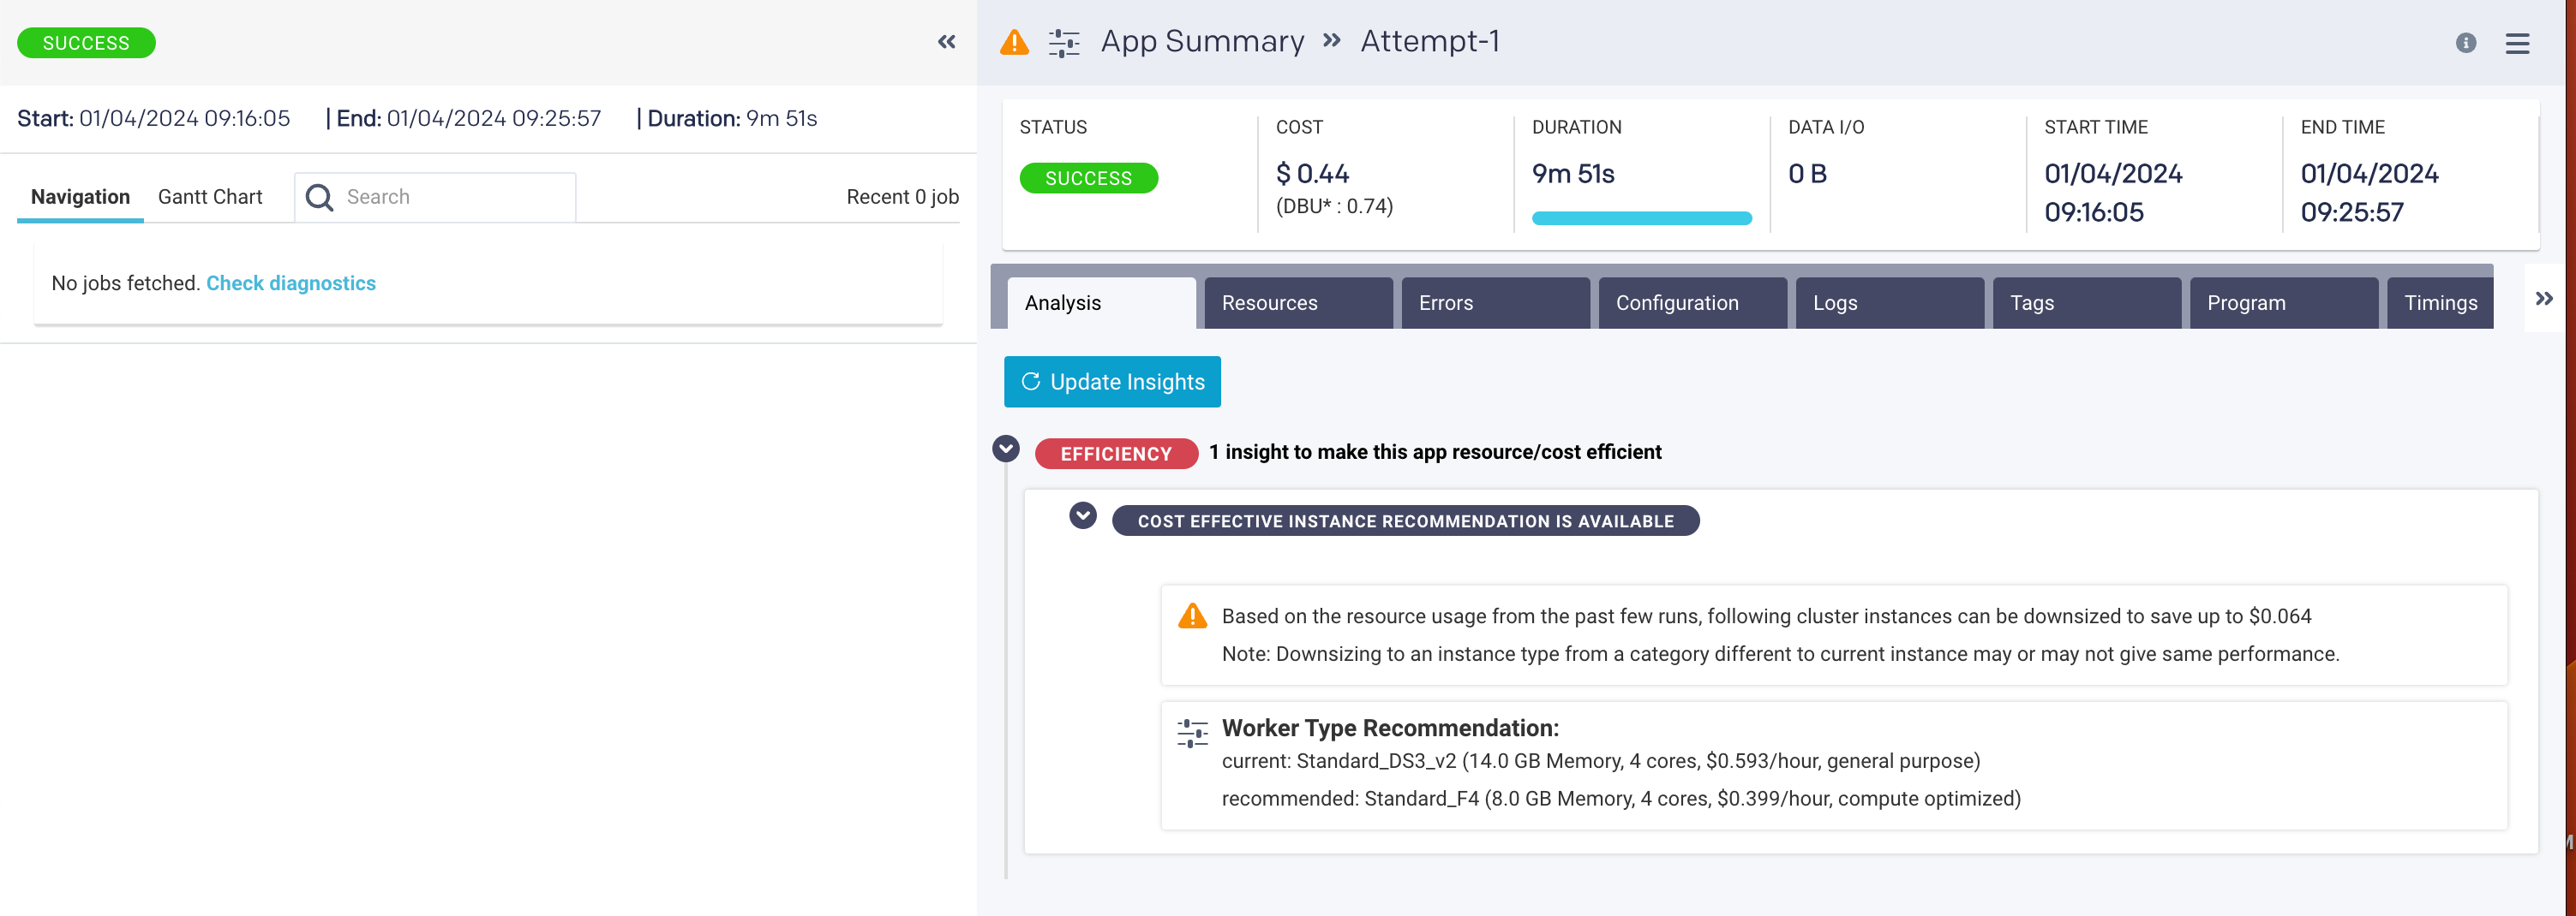The image size is (2576, 916).
Task: Open the Errors tab
Action: pyautogui.click(x=1494, y=303)
